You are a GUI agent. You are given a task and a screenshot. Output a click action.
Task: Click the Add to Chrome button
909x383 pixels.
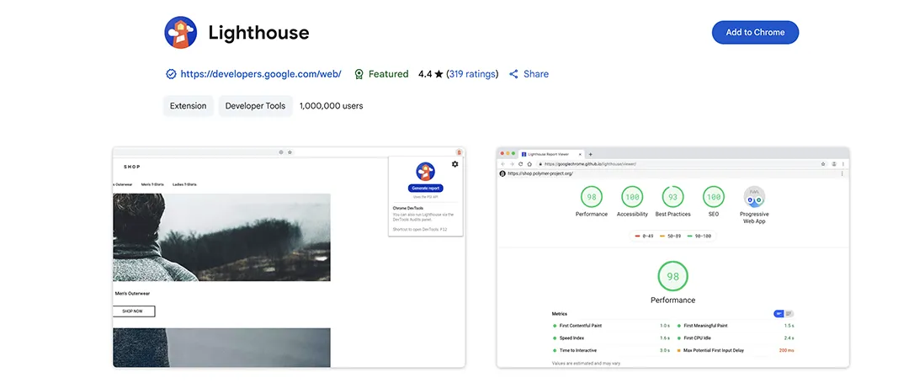pos(755,33)
